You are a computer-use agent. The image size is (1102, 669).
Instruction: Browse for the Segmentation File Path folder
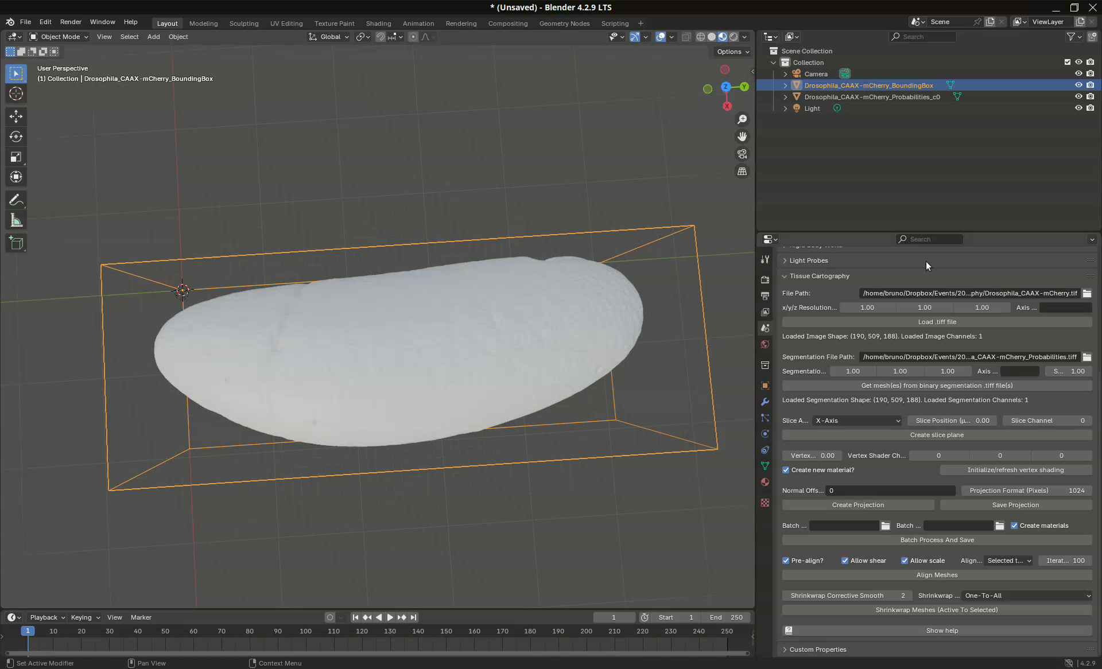click(x=1087, y=357)
